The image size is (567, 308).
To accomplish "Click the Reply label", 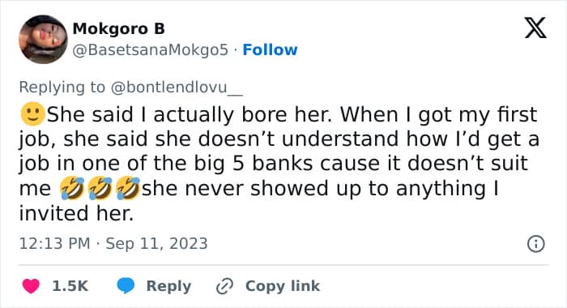I will point(168,286).
